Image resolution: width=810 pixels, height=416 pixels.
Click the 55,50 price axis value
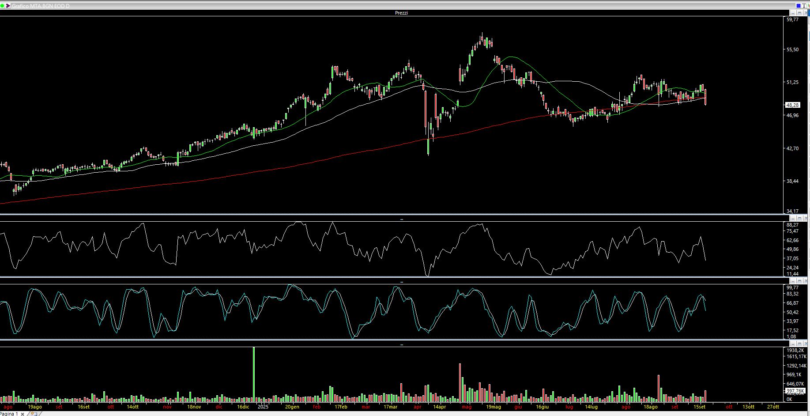click(x=792, y=49)
